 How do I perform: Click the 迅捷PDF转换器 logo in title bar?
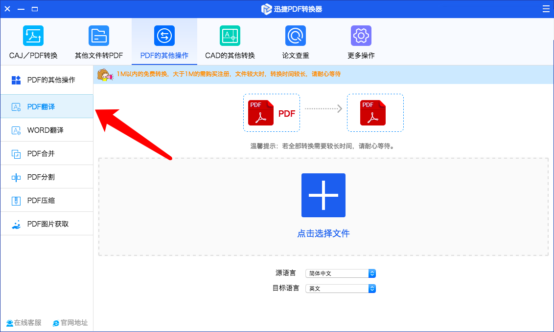pyautogui.click(x=266, y=9)
